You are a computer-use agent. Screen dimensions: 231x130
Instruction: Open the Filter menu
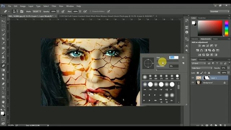[x=54, y=6]
